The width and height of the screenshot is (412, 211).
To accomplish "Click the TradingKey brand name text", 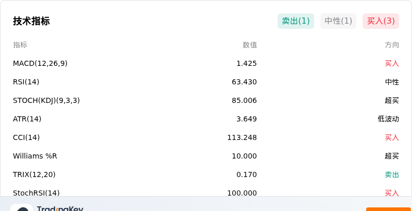I will (60, 209).
